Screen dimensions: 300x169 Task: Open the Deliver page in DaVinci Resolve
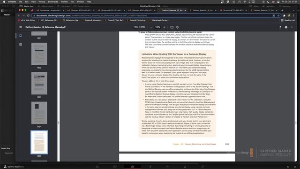[x=202, y=167]
